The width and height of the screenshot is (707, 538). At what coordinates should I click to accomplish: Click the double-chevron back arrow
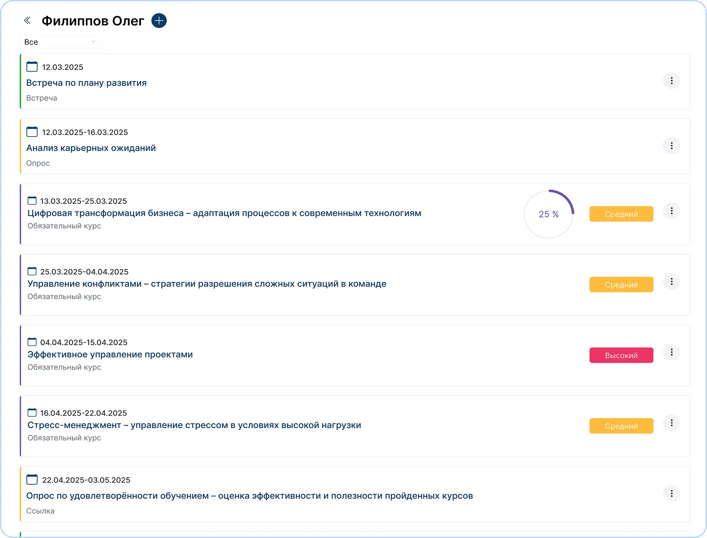click(x=27, y=21)
